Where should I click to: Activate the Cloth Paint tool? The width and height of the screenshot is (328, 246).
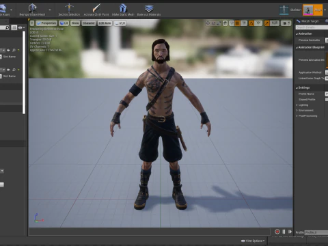[96, 10]
